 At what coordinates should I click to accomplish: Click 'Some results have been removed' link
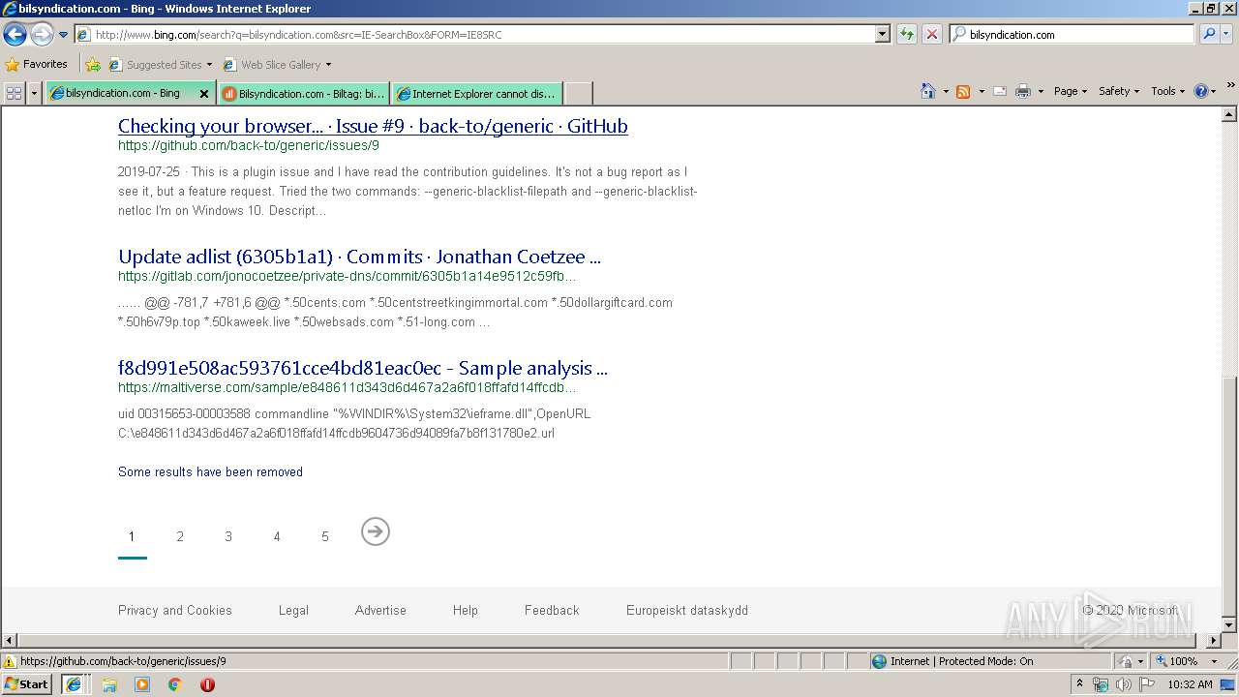pos(210,471)
